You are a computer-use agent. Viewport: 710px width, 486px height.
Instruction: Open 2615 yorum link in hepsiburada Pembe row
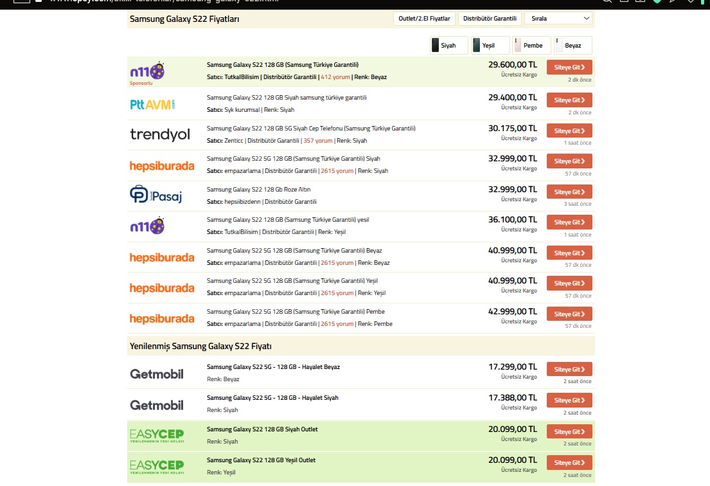coord(337,324)
